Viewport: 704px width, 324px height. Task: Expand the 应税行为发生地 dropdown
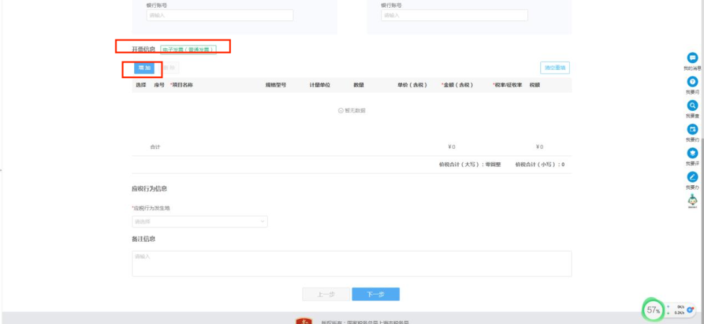pos(199,222)
